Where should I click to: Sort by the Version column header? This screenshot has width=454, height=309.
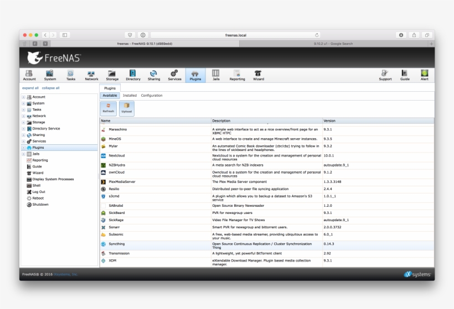point(378,121)
